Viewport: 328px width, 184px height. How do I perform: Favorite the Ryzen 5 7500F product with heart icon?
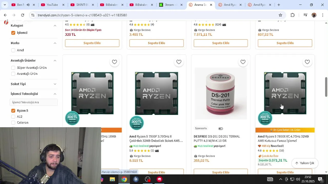(x=179, y=62)
